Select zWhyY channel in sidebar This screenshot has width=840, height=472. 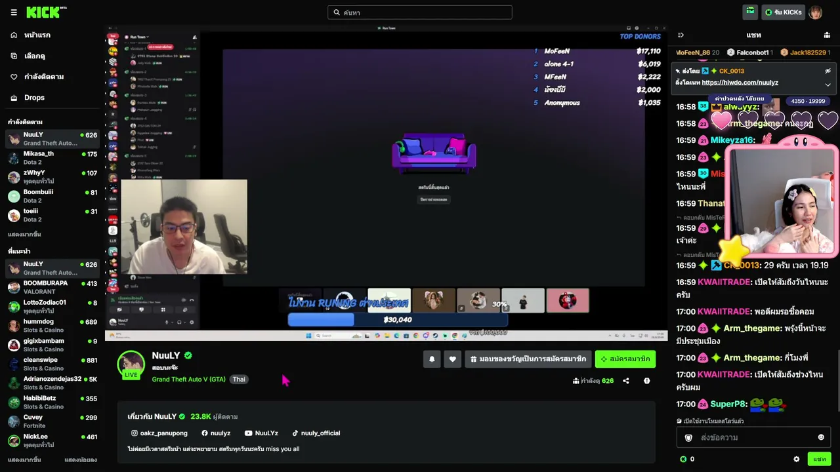coord(52,176)
